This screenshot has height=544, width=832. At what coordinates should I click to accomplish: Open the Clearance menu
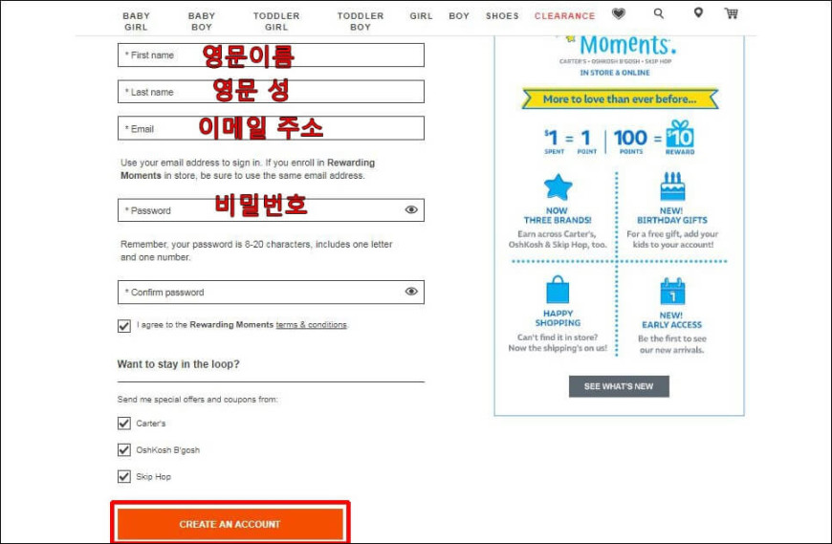(x=564, y=16)
